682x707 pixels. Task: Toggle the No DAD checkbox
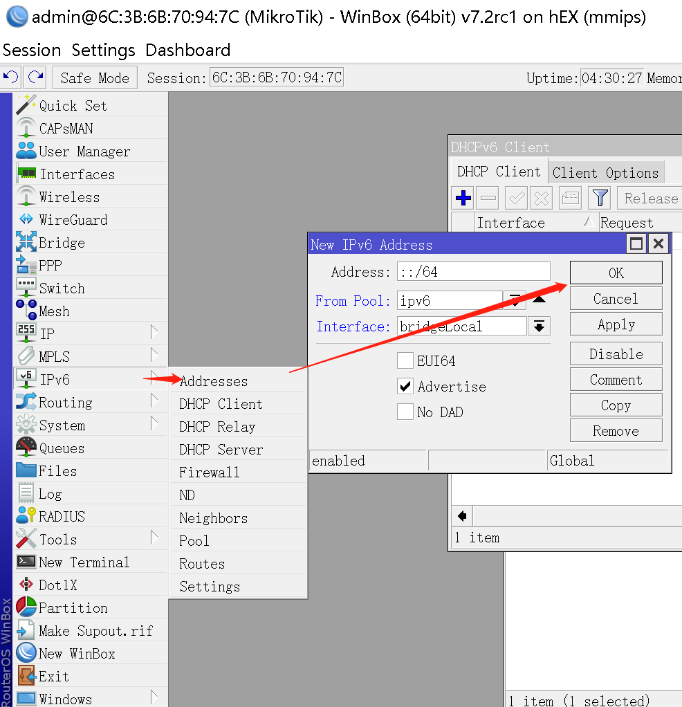coord(405,412)
